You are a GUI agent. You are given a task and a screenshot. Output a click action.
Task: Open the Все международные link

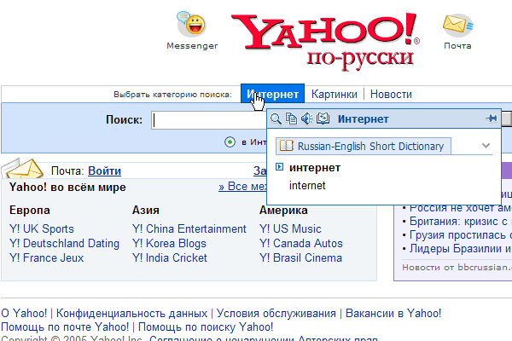pyautogui.click(x=243, y=187)
